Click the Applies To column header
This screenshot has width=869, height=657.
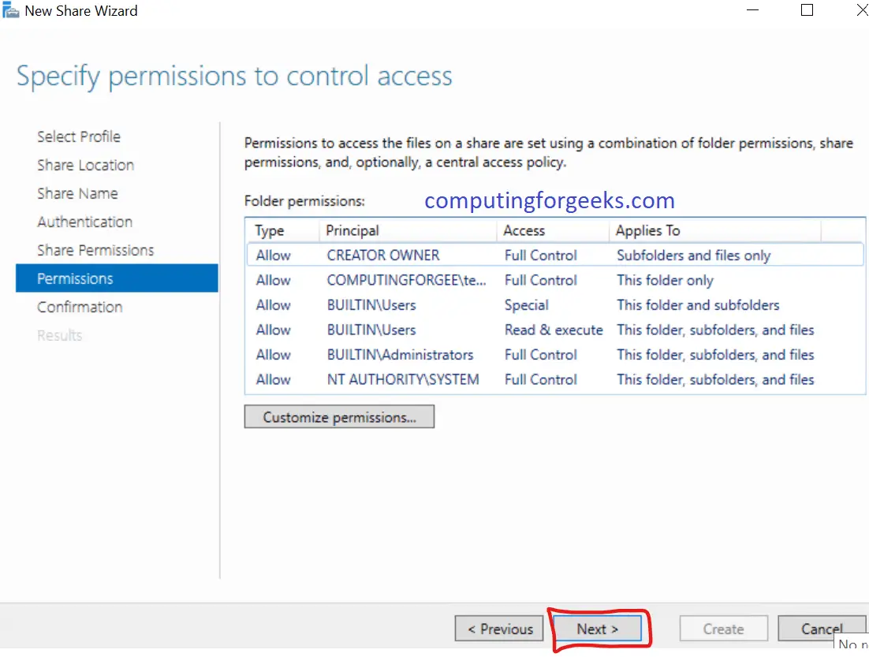point(648,230)
